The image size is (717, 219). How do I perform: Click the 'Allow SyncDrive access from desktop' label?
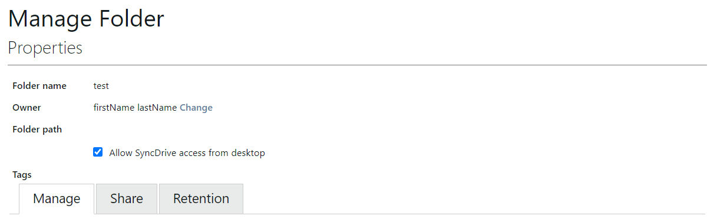(x=187, y=153)
